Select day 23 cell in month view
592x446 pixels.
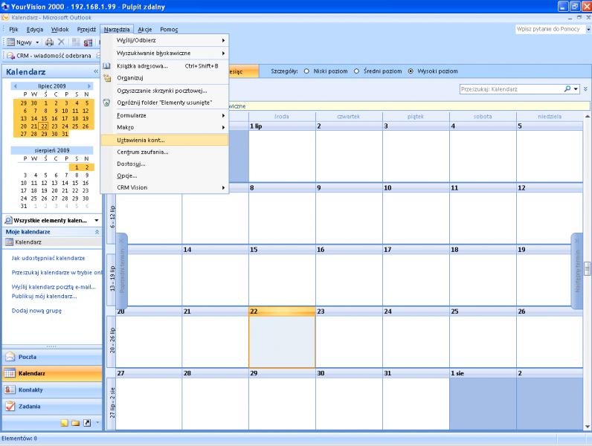349,337
